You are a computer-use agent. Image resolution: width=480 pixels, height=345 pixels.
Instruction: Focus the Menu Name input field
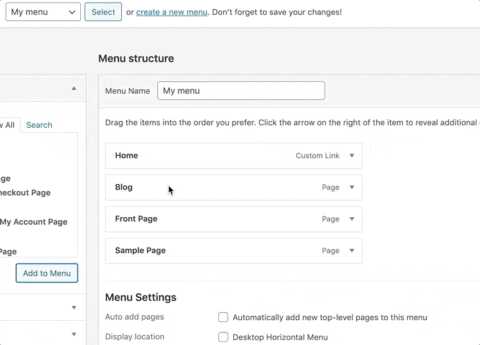[x=241, y=91]
